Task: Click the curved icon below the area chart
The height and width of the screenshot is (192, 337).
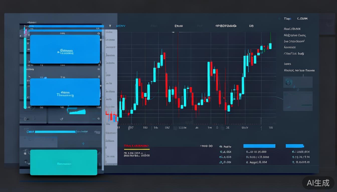Action: 62,119
